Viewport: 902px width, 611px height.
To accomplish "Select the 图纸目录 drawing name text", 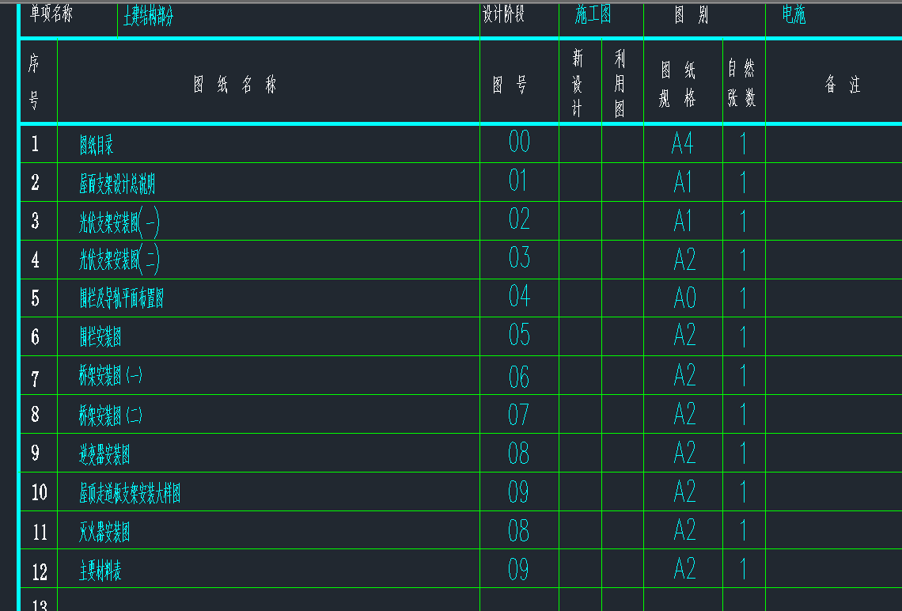I will coord(97,145).
